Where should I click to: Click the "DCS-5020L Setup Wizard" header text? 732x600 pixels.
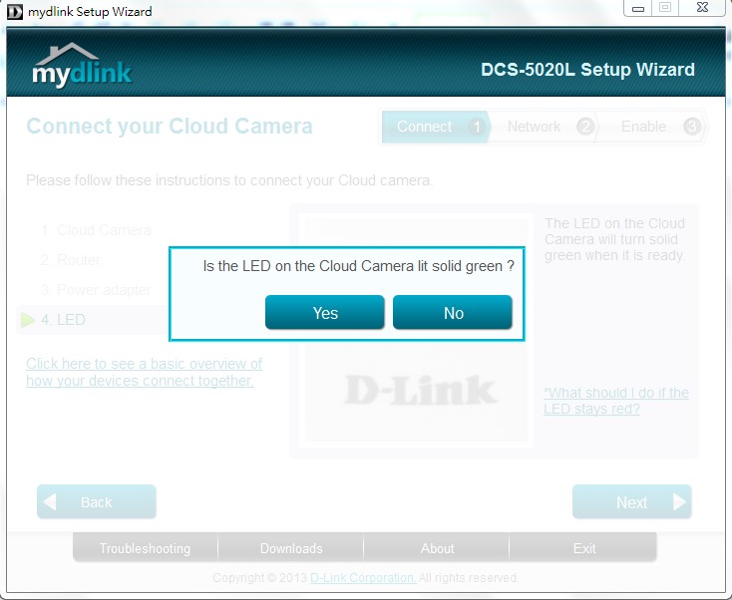[x=587, y=70]
